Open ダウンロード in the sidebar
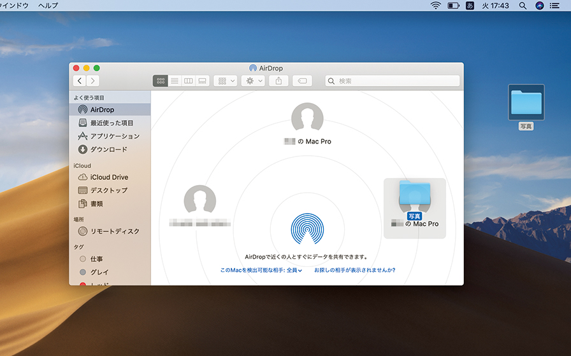Screen dimensions: 571x356 [x=108, y=149]
